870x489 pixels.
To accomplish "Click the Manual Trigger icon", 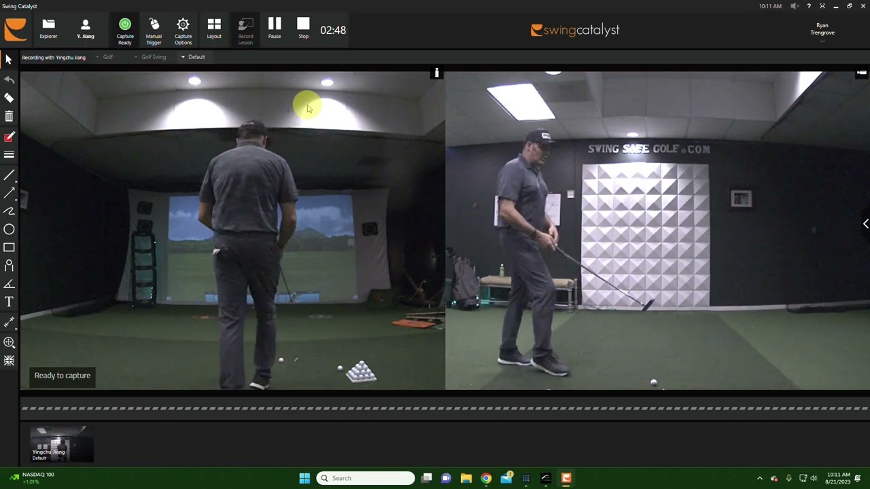I will point(154,31).
